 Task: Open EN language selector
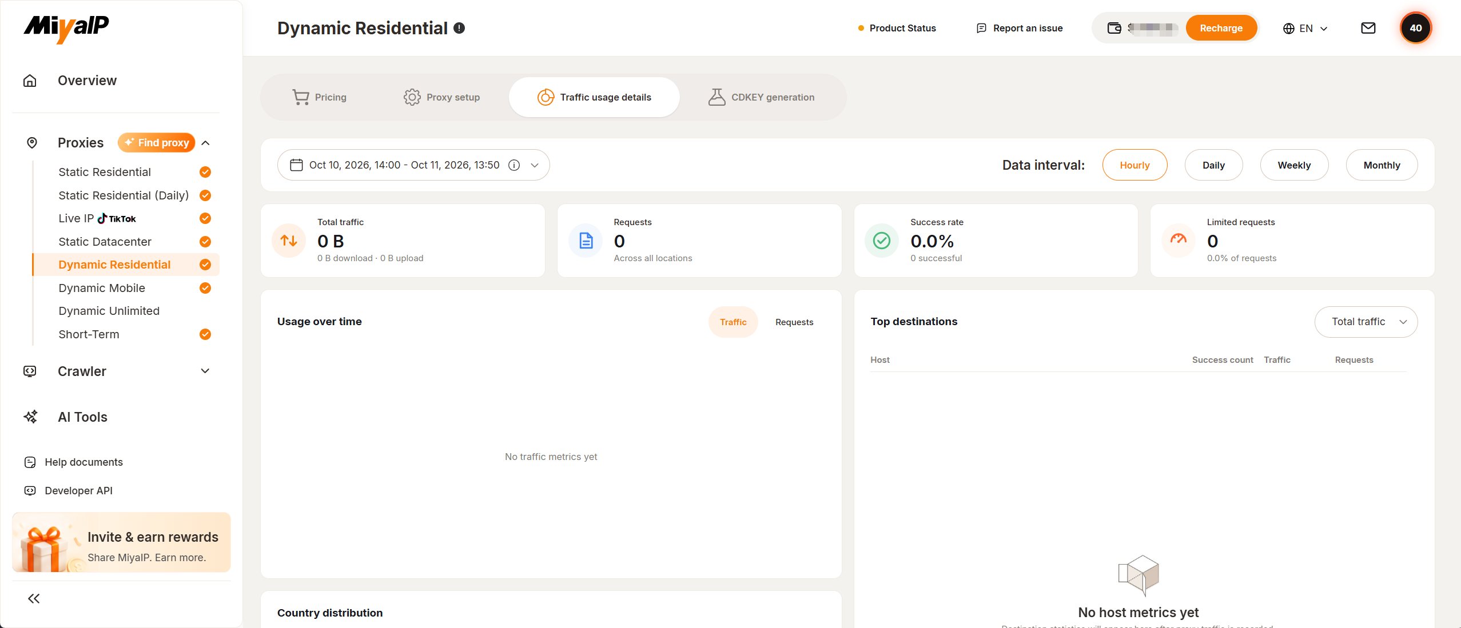(x=1305, y=28)
